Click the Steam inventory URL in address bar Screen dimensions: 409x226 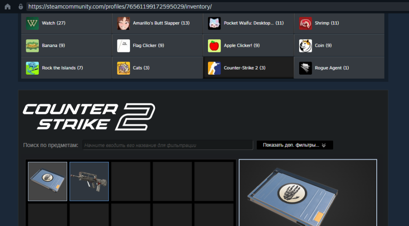120,7
